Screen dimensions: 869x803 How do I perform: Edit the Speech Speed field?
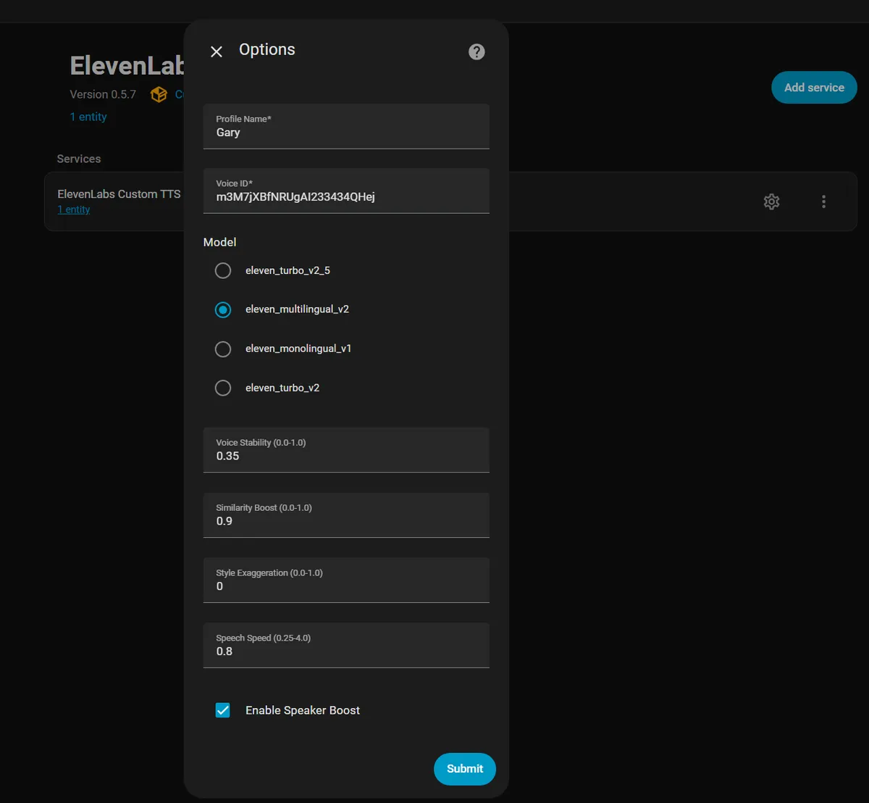point(346,646)
